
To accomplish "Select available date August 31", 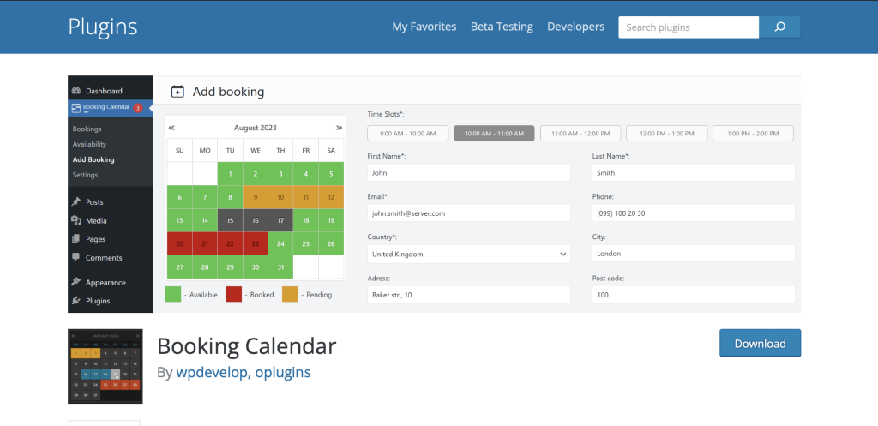I will click(280, 267).
